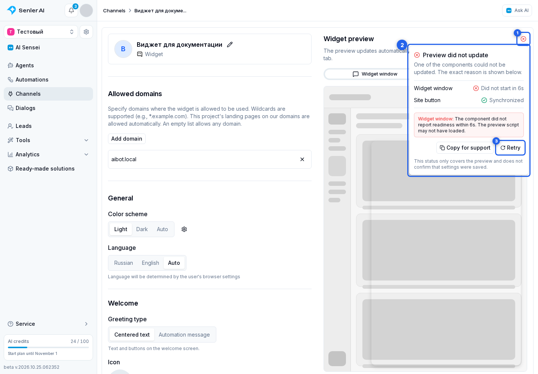Screen dimensions: 538x374
Task: Click the user avatar circle
Action: click(86, 10)
